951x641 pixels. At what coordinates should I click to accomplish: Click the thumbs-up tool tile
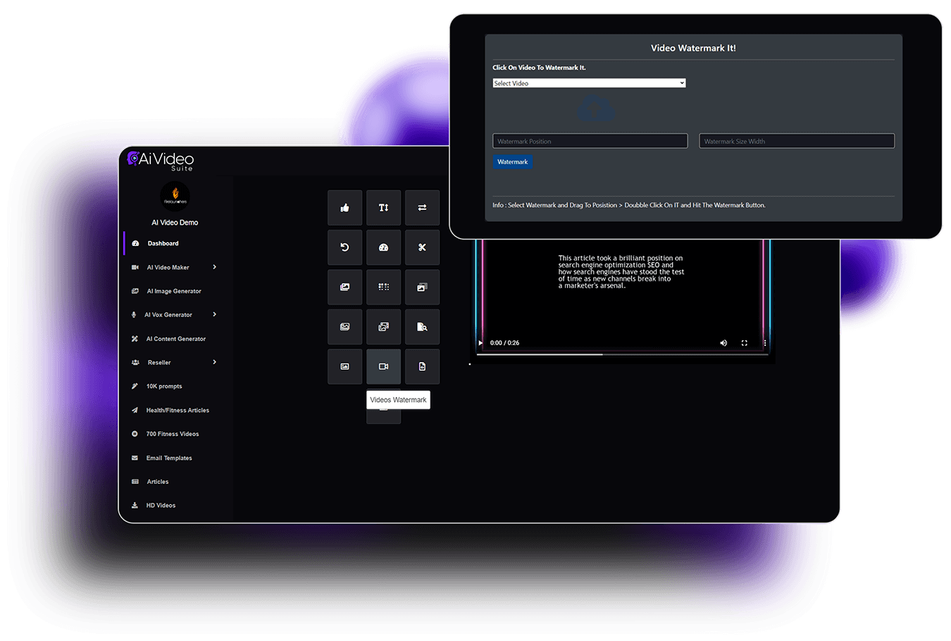tap(344, 208)
